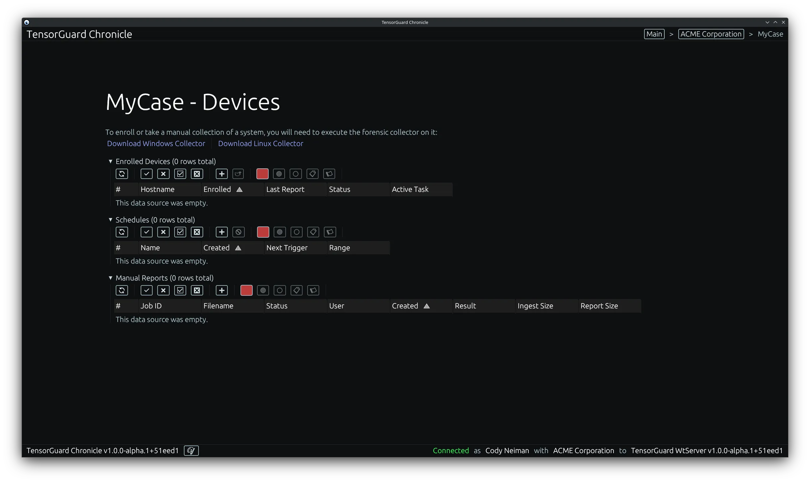810x483 pixels.
Task: Click the circle icon in Schedules toolbar
Action: pos(296,232)
